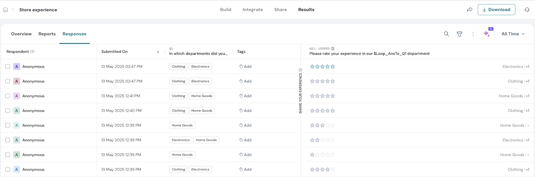Image resolution: width=535 pixels, height=177 pixels.
Task: Click the share arrow icon beside Download
Action: [x=469, y=10]
